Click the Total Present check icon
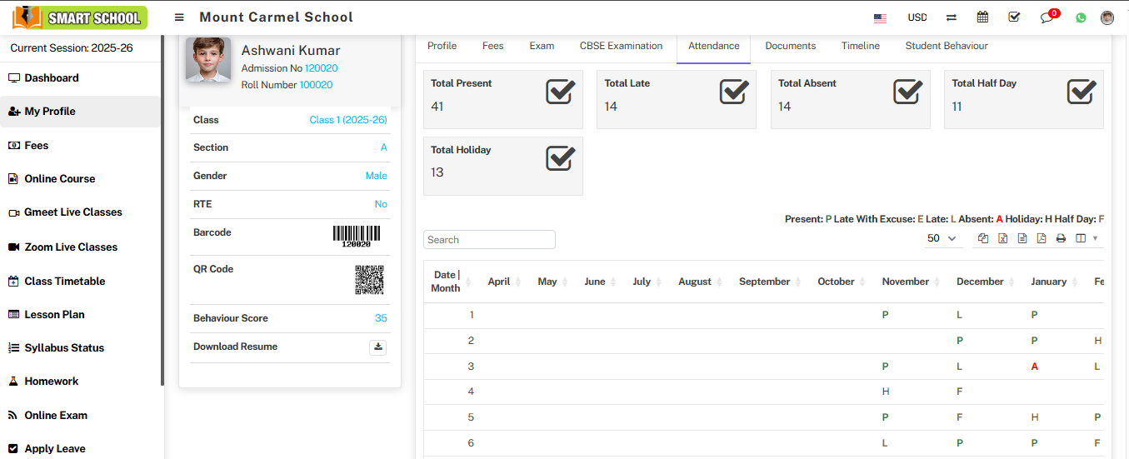This screenshot has height=459, width=1129. point(561,92)
